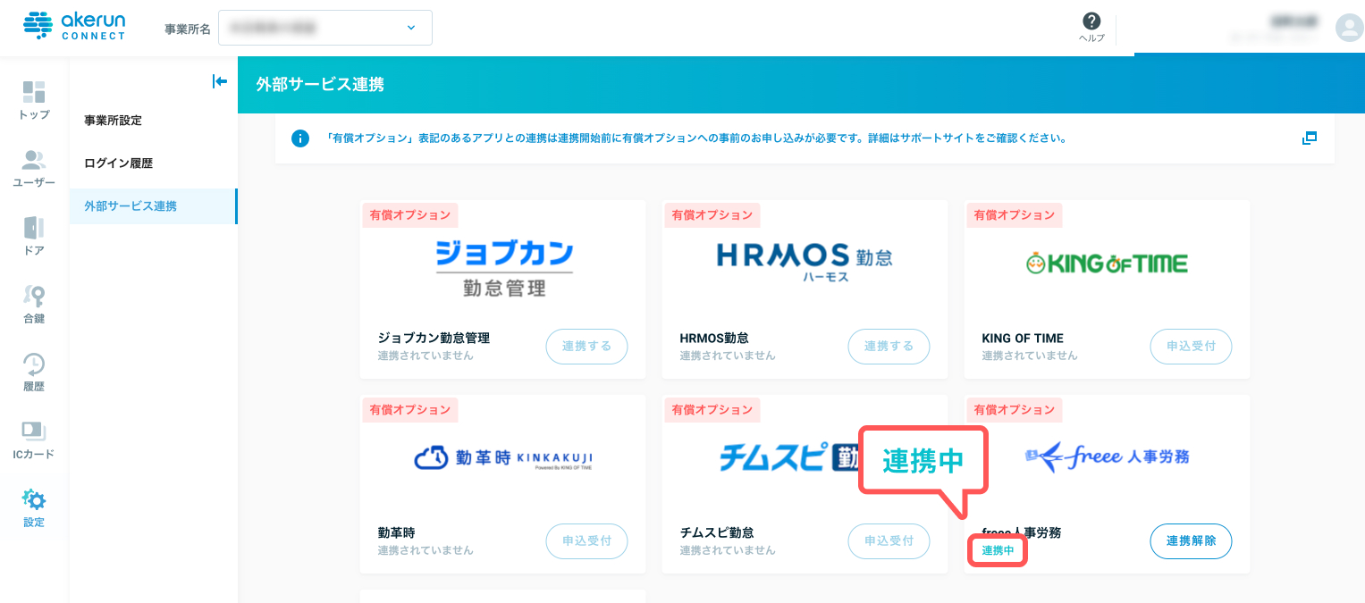Open the ドア section icon
Image resolution: width=1365 pixels, height=603 pixels.
click(34, 228)
